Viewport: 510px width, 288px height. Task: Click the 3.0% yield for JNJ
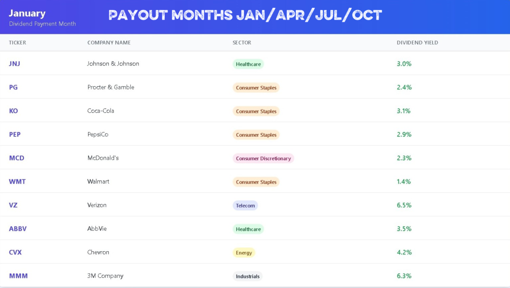tap(404, 64)
